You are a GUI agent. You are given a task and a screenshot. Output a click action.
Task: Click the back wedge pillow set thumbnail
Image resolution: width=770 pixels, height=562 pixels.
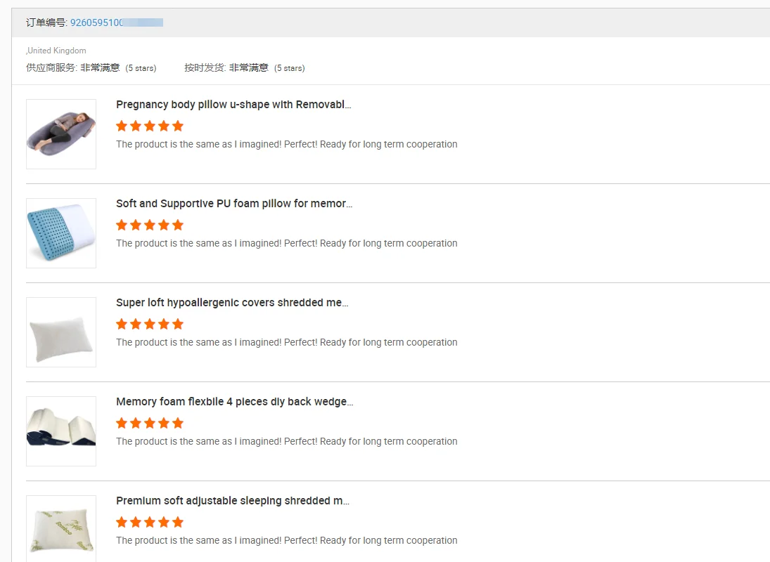[61, 431]
